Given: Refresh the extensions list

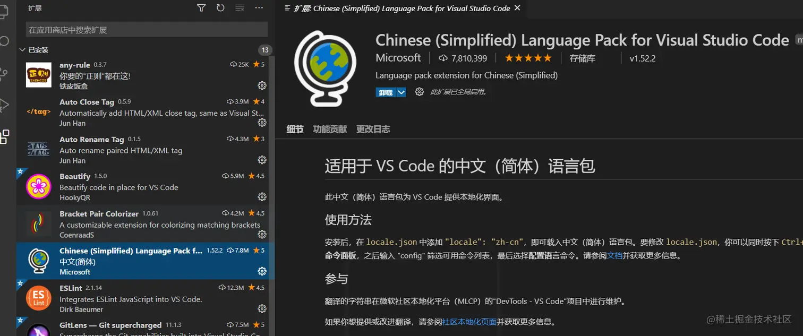Looking at the screenshot, I should pyautogui.click(x=220, y=8).
